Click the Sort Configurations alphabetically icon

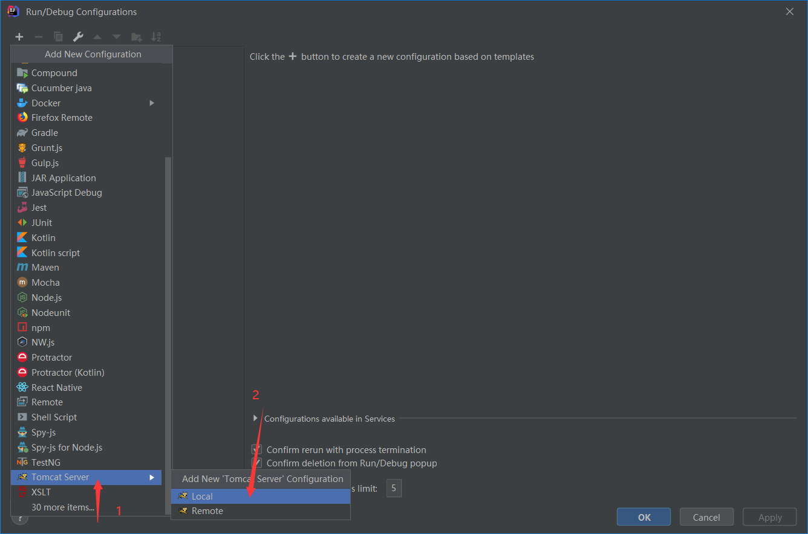156,37
